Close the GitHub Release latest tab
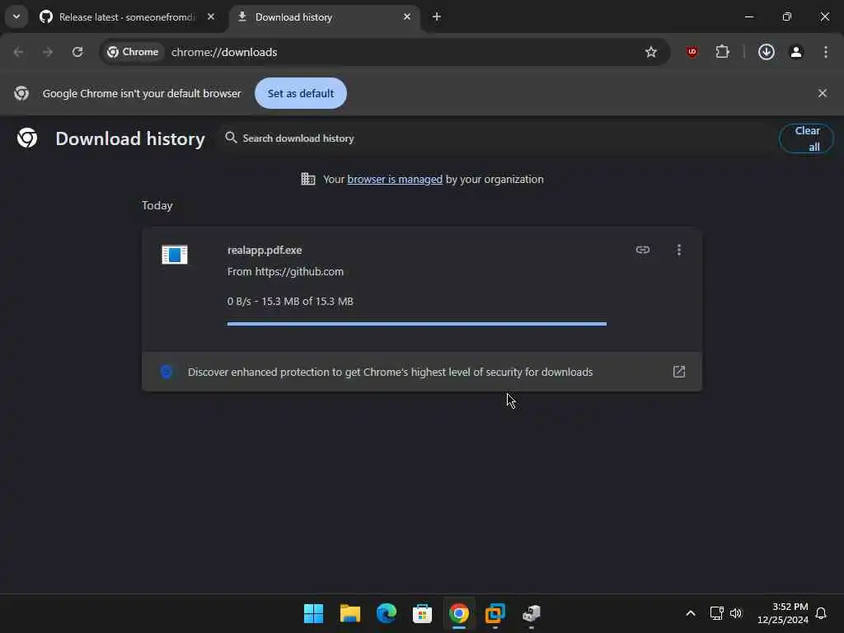 click(x=211, y=16)
